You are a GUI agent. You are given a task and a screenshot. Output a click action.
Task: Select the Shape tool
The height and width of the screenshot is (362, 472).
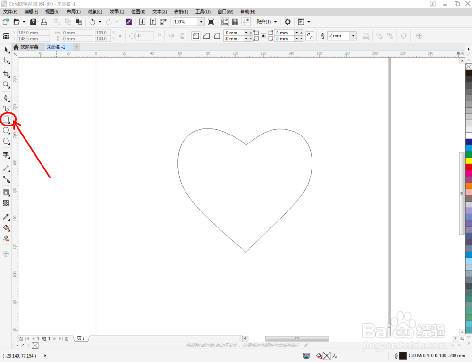(x=6, y=60)
